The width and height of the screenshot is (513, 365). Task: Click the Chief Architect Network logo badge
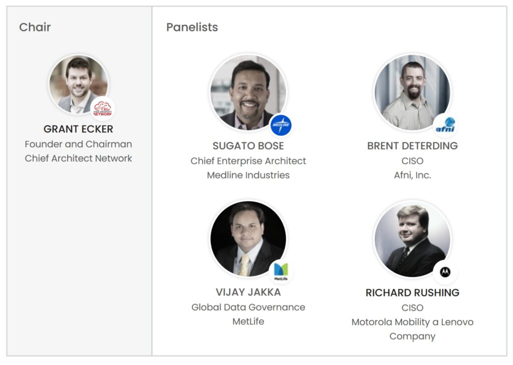pos(103,108)
